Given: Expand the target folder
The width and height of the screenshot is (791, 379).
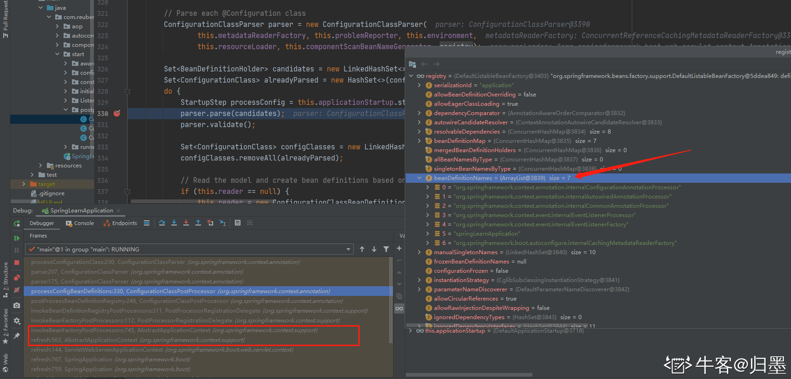Looking at the screenshot, I should tap(24, 184).
